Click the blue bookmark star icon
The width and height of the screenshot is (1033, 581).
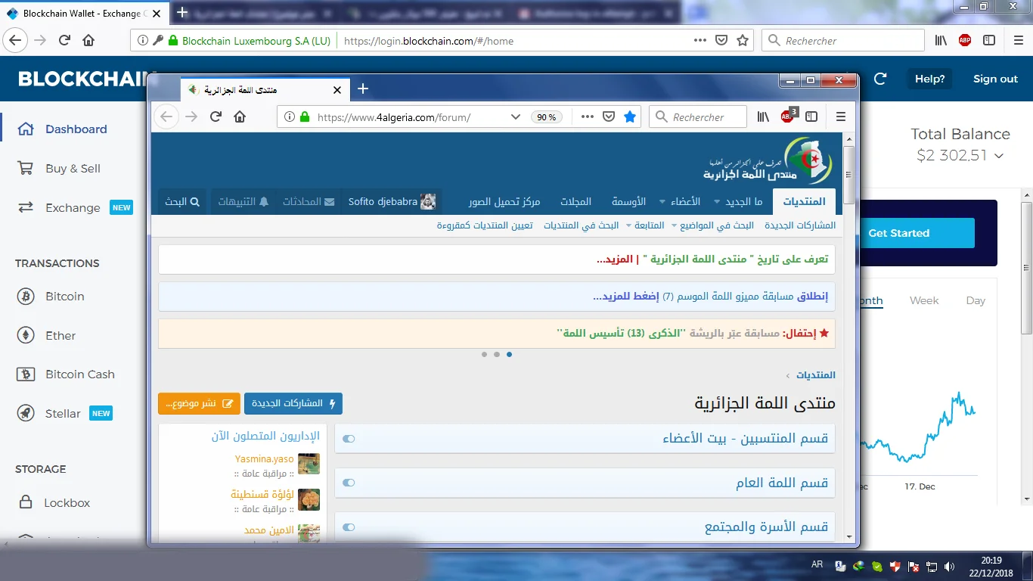(629, 117)
